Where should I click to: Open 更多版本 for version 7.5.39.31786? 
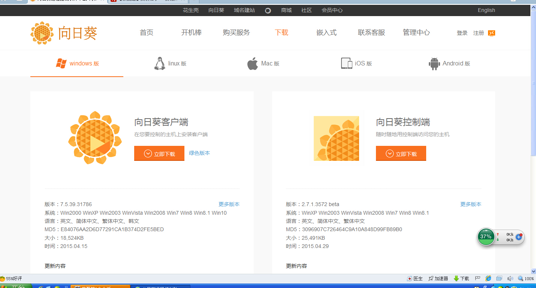[229, 204]
